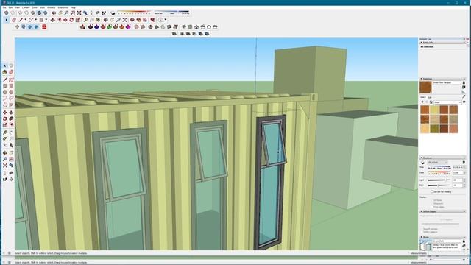Click the eyedropper sample paint icon in Materials
The image size is (471, 265).
click(464, 96)
